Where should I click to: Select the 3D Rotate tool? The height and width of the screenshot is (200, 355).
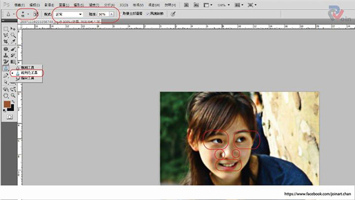[x=6, y=89]
